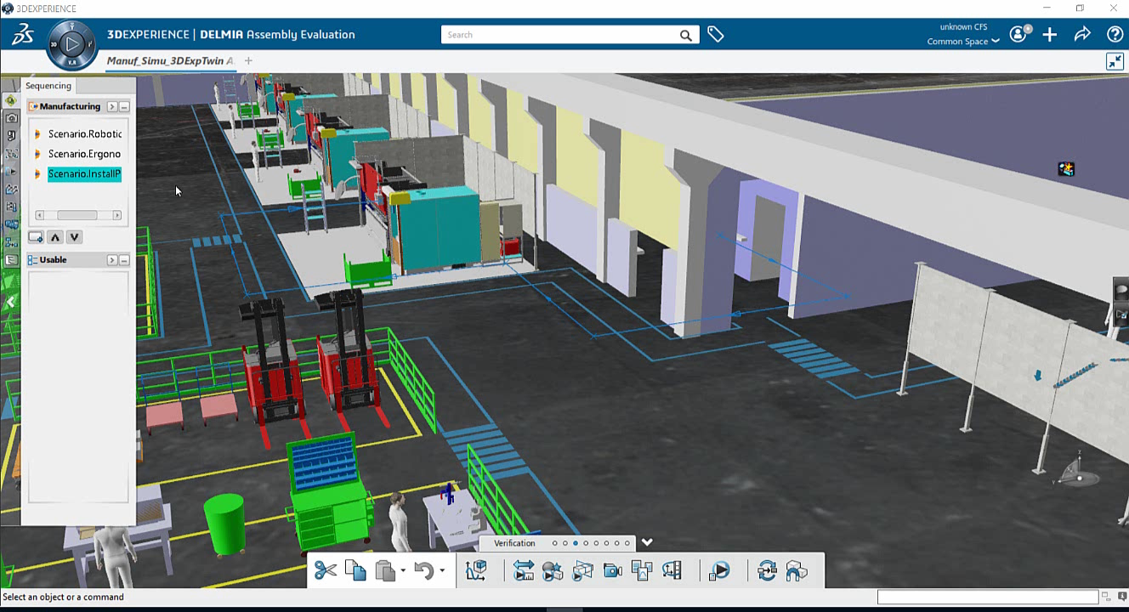Open the user profile icon
Viewport: 1129px width, 612px height.
click(x=1018, y=35)
